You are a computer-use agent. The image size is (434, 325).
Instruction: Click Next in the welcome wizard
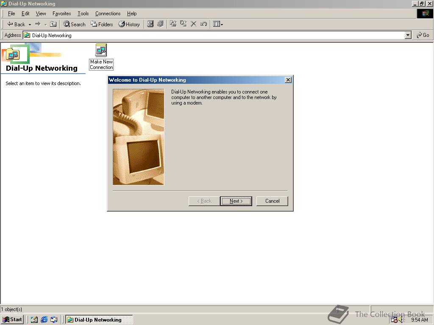coord(236,201)
